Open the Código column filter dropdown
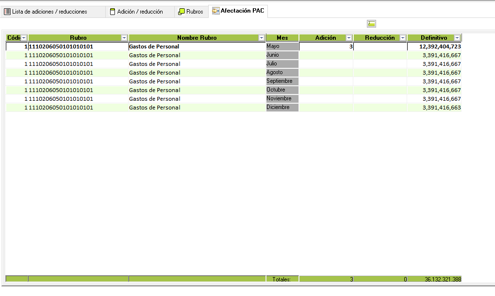 tap(24, 38)
